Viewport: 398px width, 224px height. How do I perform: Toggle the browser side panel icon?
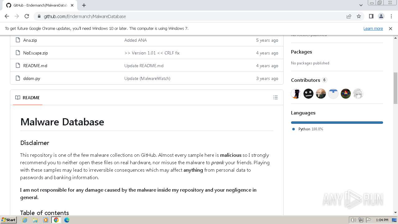click(371, 16)
